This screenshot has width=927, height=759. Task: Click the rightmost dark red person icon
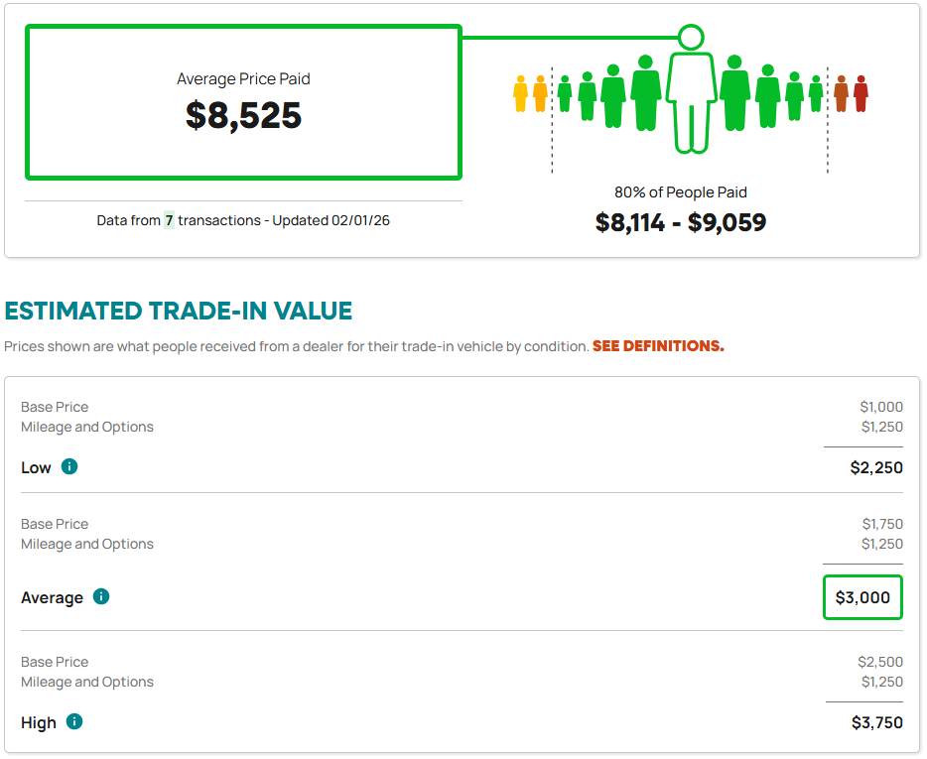tap(861, 93)
